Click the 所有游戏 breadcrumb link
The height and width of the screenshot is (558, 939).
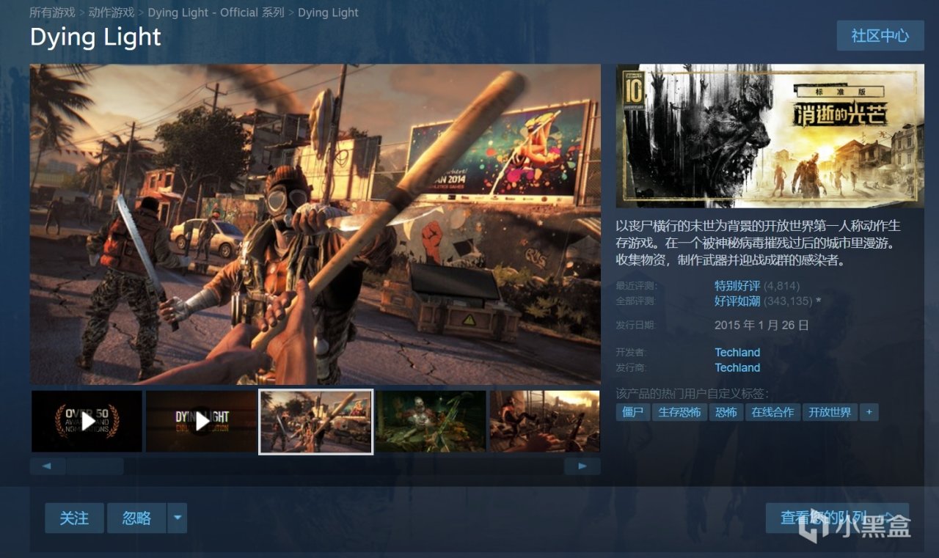click(x=52, y=12)
